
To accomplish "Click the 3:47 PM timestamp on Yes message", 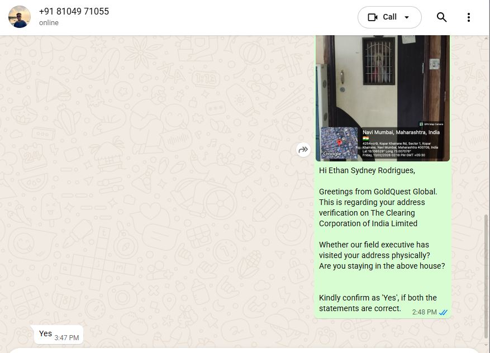I will [66, 338].
